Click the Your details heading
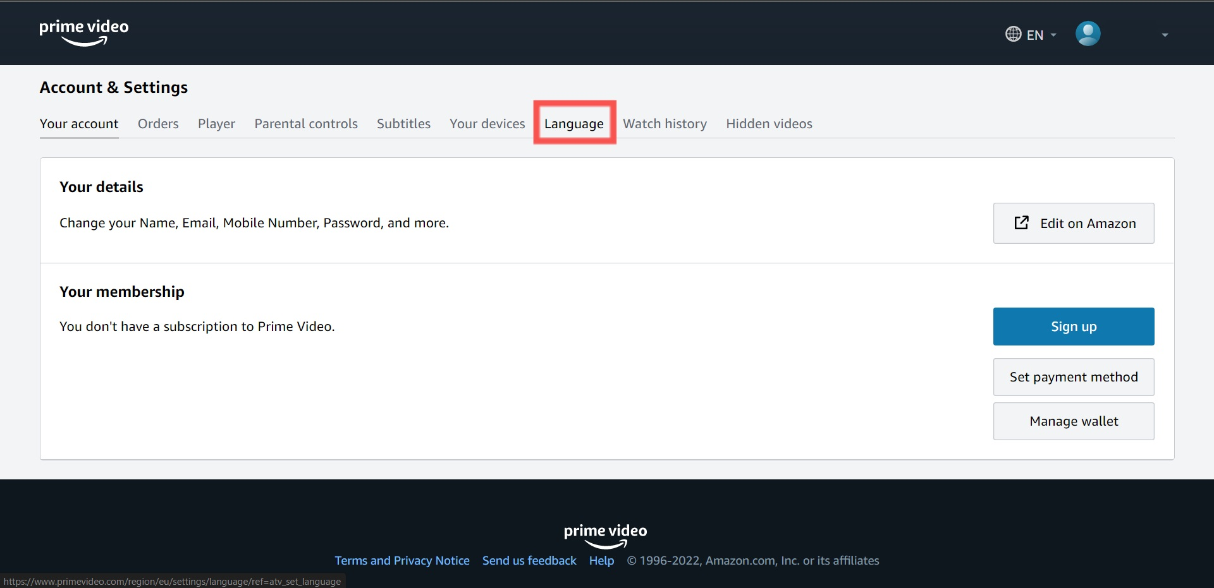Viewport: 1214px width, 588px height. (x=101, y=187)
